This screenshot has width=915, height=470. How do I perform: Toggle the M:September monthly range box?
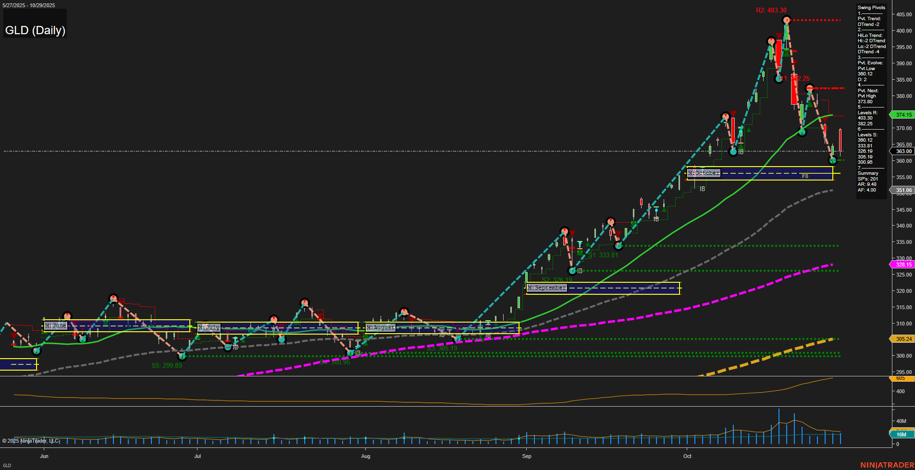[x=547, y=288]
